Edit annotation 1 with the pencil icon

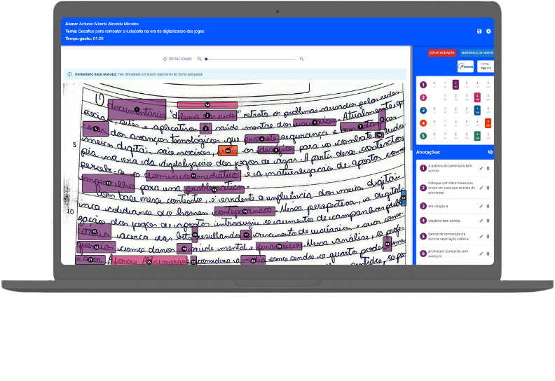[481, 168]
